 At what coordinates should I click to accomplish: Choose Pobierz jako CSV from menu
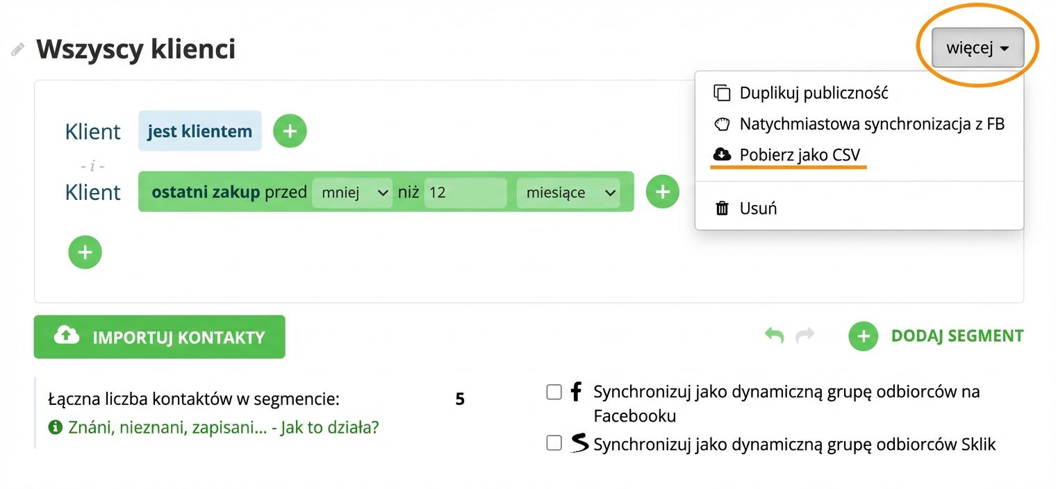tap(799, 154)
